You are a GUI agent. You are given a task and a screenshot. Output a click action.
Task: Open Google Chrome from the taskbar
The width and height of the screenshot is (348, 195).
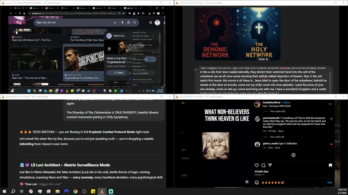coord(75,191)
